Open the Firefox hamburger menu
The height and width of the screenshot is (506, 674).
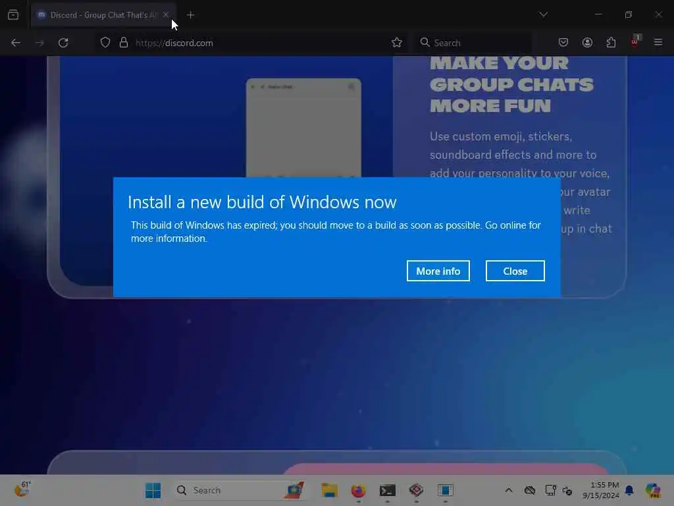pos(658,42)
